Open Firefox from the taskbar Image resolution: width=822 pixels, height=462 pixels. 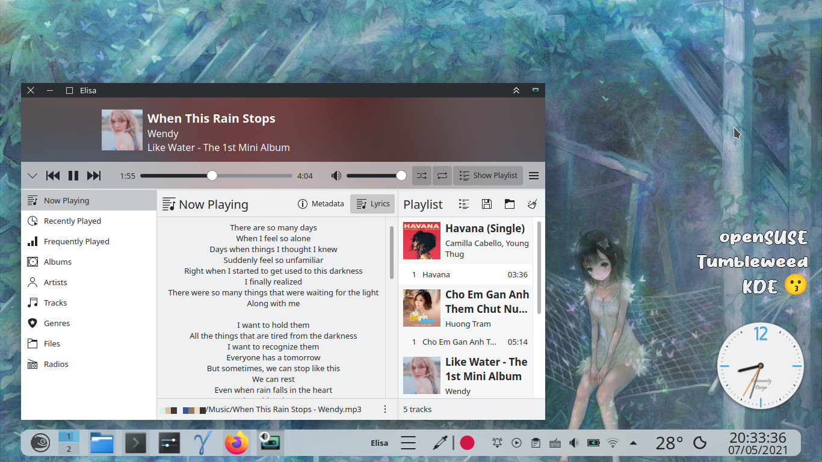tap(236, 443)
